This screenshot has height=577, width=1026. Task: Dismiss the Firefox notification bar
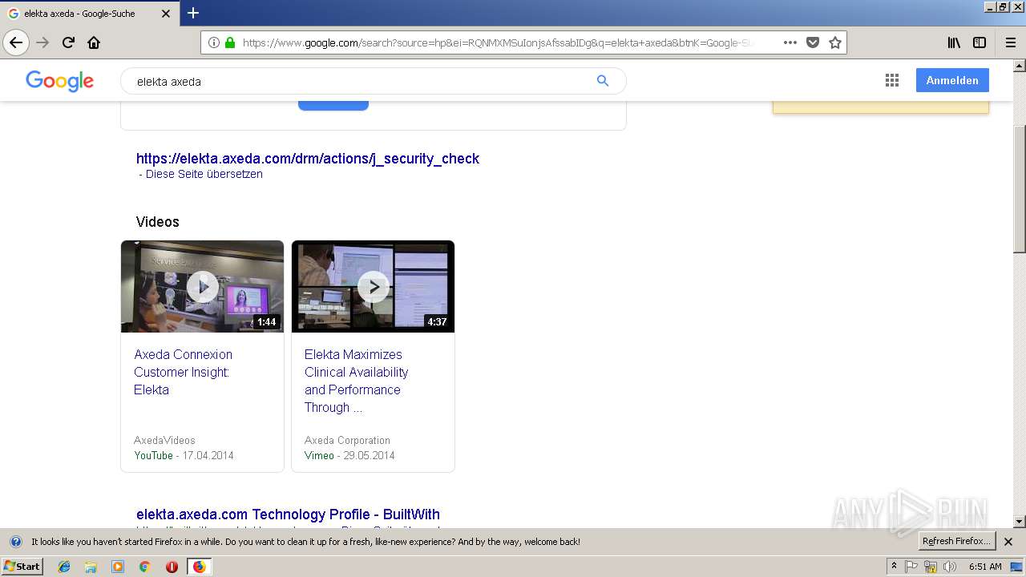1008,542
